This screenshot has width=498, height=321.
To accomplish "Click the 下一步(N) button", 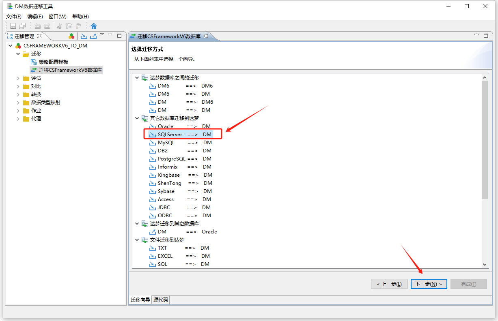I will point(429,284).
